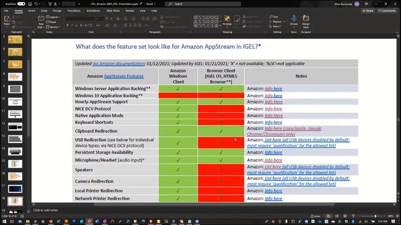Screen dimensions: 401x225
Task: Open 'Info here' link for Network Printer Redirection
Action: coord(273,199)
